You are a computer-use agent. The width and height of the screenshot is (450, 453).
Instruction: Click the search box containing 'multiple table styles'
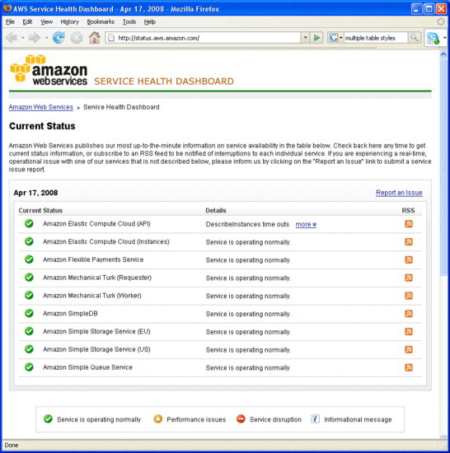point(376,38)
